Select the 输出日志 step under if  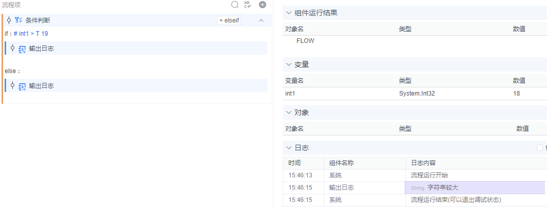click(x=137, y=48)
